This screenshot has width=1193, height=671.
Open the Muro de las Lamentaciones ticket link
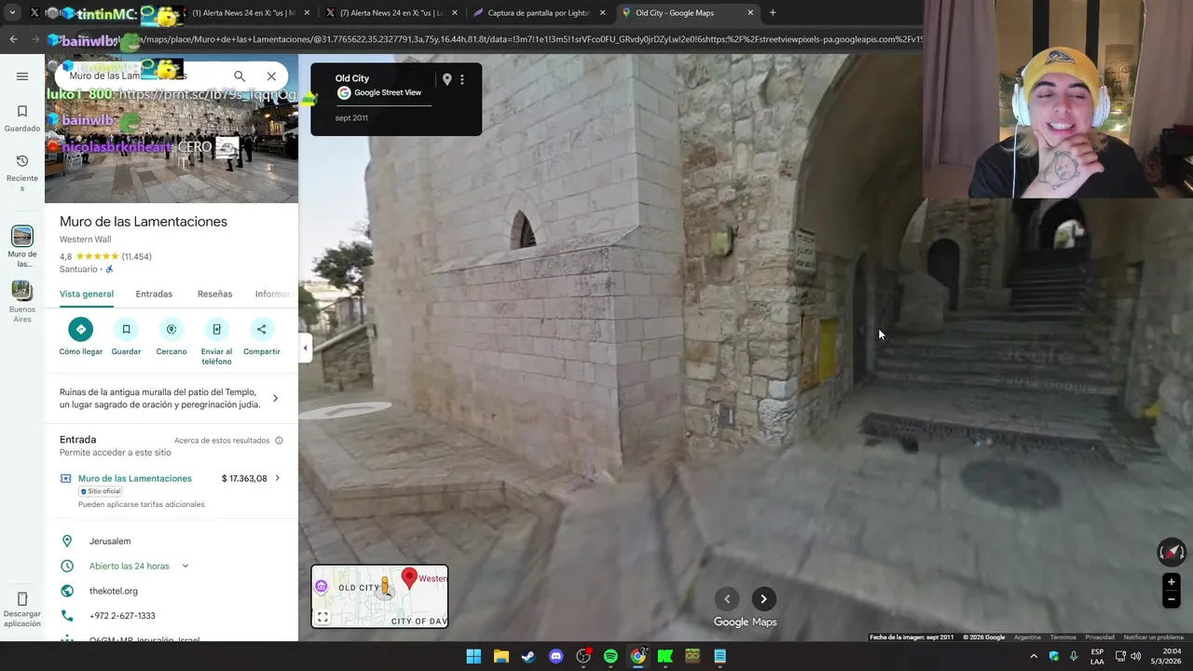pos(135,478)
